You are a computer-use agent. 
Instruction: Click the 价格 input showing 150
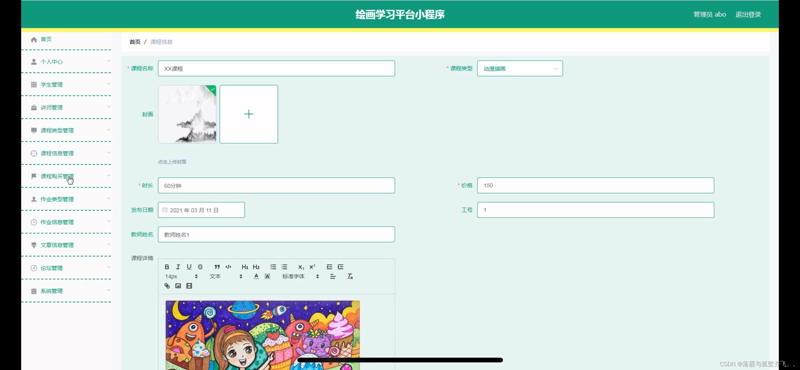point(596,185)
